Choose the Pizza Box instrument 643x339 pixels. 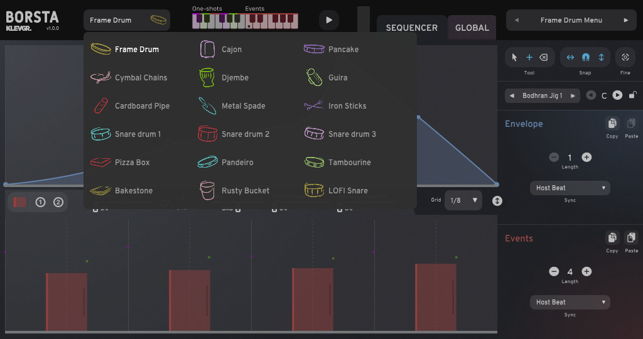pos(120,163)
